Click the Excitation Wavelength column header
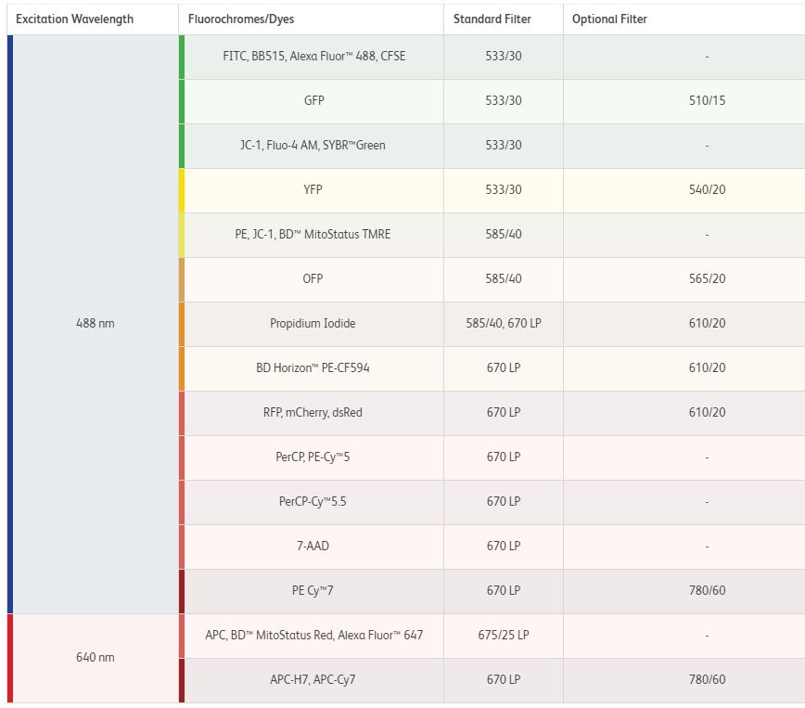Image resolution: width=805 pixels, height=708 pixels. [75, 19]
